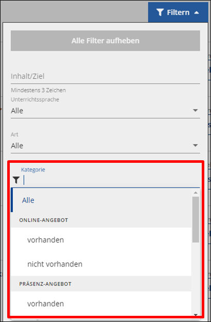Screen dimensions: 211x322
Task: Select the Alle option in the Kategorie list
Action: point(101,200)
